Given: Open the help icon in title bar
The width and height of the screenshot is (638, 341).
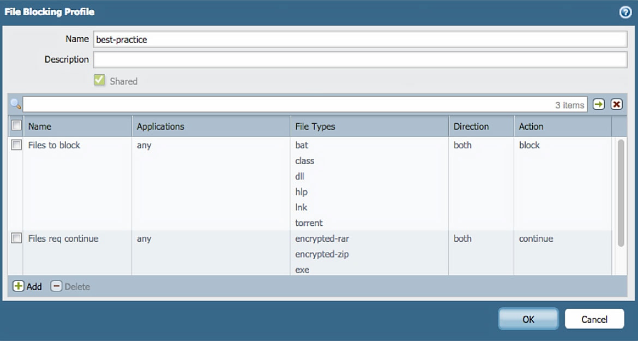Looking at the screenshot, I should (x=625, y=12).
